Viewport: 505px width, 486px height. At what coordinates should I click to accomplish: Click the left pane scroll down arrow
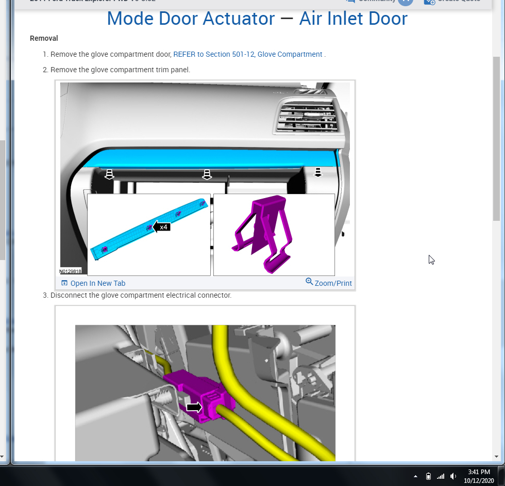(2, 456)
